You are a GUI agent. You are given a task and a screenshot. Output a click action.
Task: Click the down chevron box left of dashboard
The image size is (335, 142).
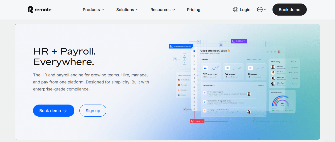(x=185, y=55)
